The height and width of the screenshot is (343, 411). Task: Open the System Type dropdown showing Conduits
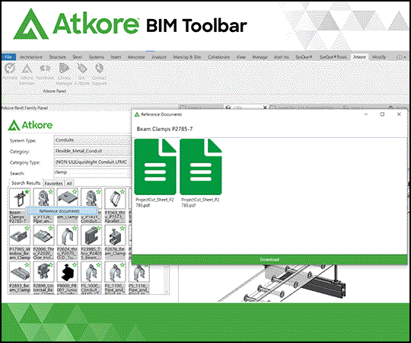[x=92, y=140]
